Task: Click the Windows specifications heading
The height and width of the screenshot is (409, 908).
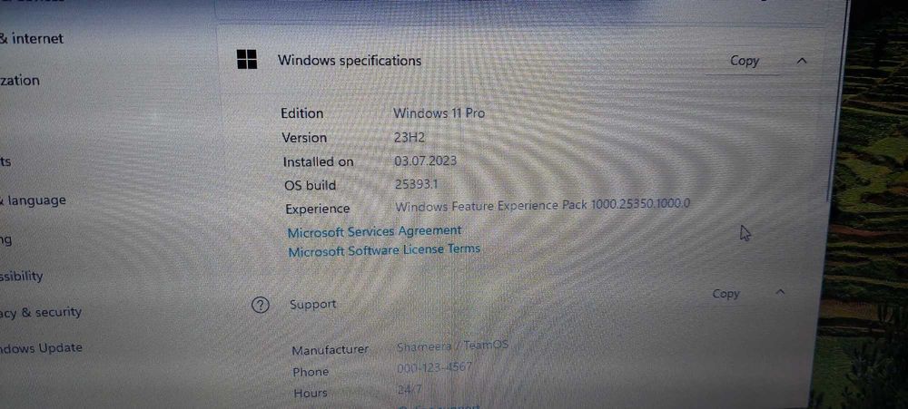Action: click(x=350, y=60)
